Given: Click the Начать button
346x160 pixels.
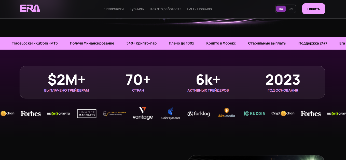Looking at the screenshot, I should click(313, 9).
